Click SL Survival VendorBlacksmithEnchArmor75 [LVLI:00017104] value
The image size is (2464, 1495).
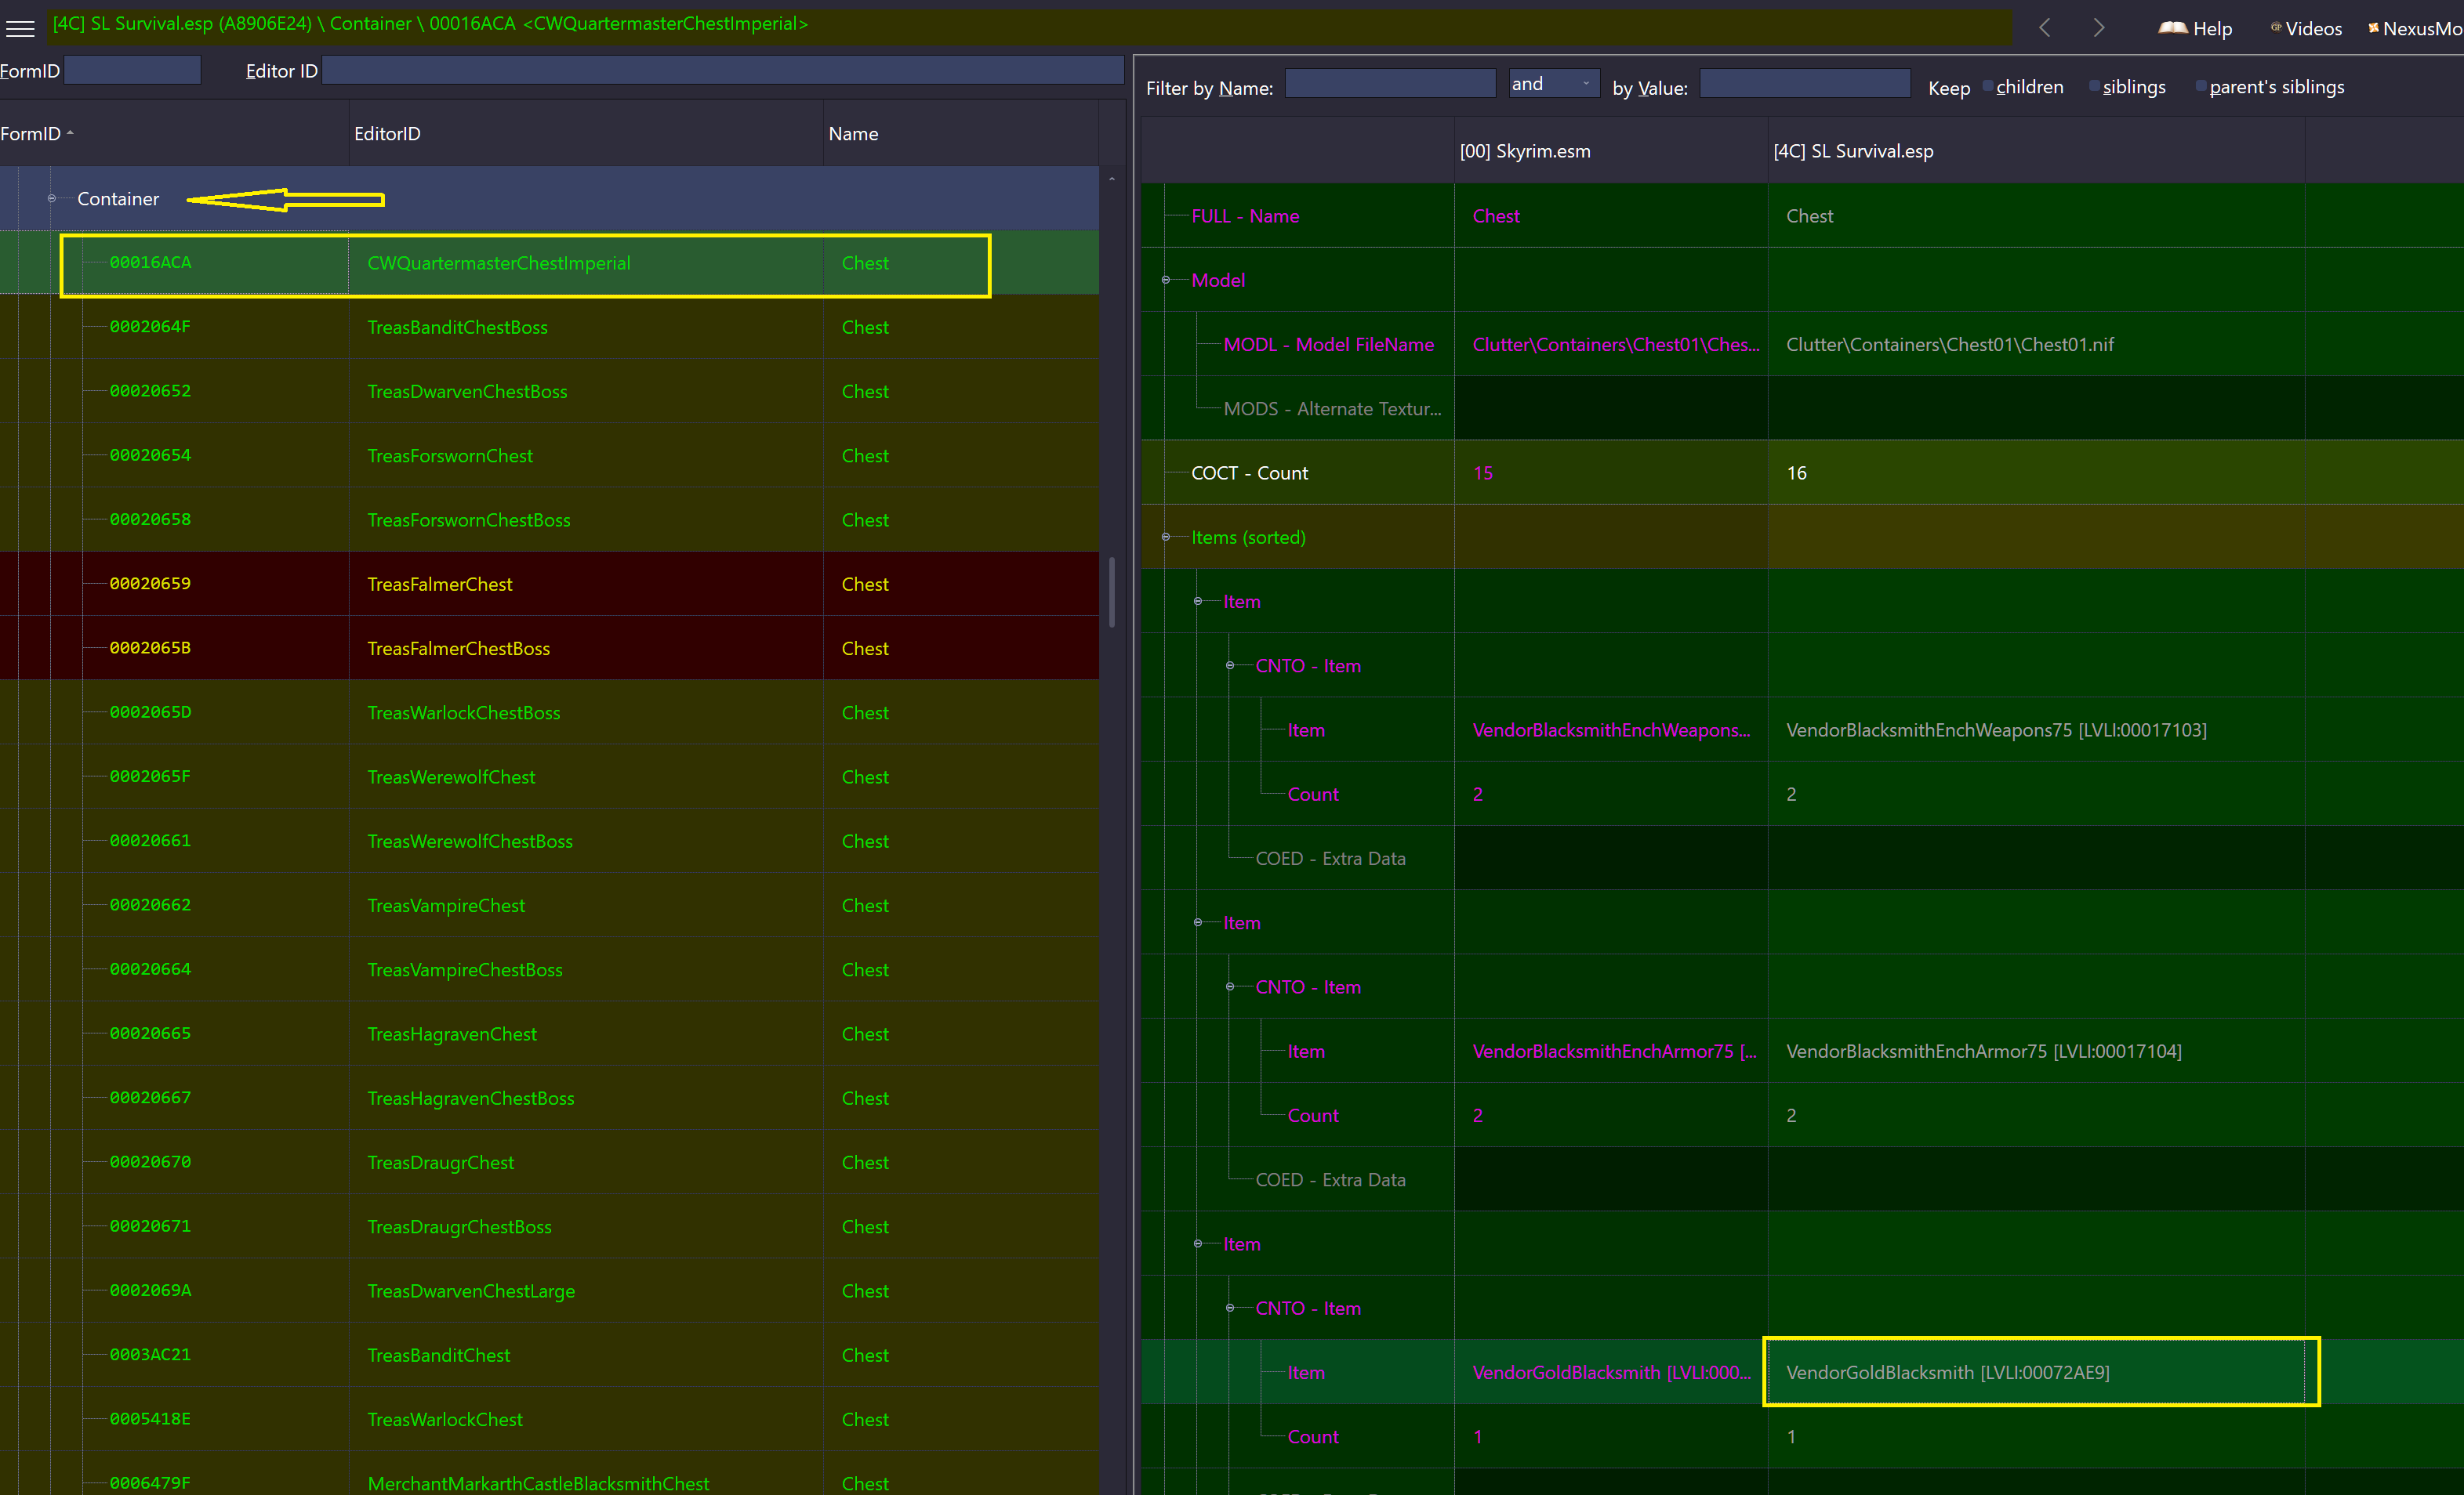[x=1984, y=1052]
